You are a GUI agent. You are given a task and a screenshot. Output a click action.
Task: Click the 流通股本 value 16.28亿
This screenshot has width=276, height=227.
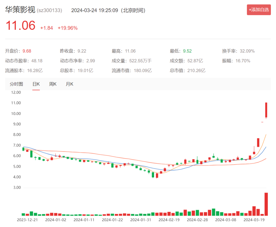point(35,71)
